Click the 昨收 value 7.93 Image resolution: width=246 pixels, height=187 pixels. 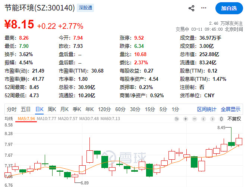(x=78, y=46)
